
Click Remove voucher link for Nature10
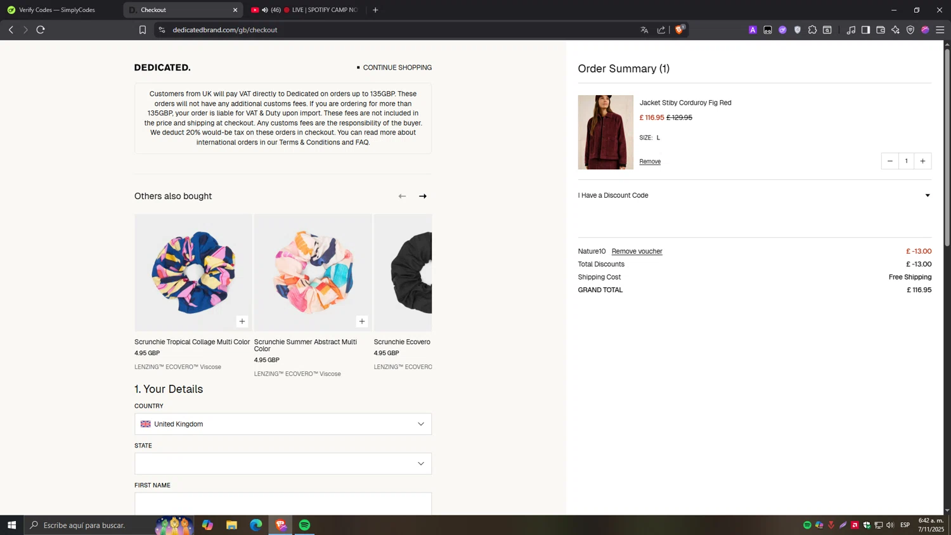[x=637, y=252]
